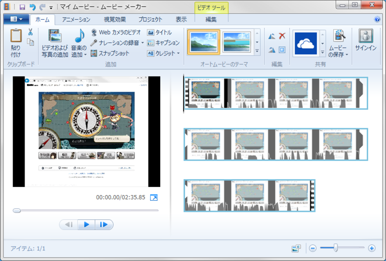
Task: Click the preview seek bar handle
Action: click(x=17, y=210)
